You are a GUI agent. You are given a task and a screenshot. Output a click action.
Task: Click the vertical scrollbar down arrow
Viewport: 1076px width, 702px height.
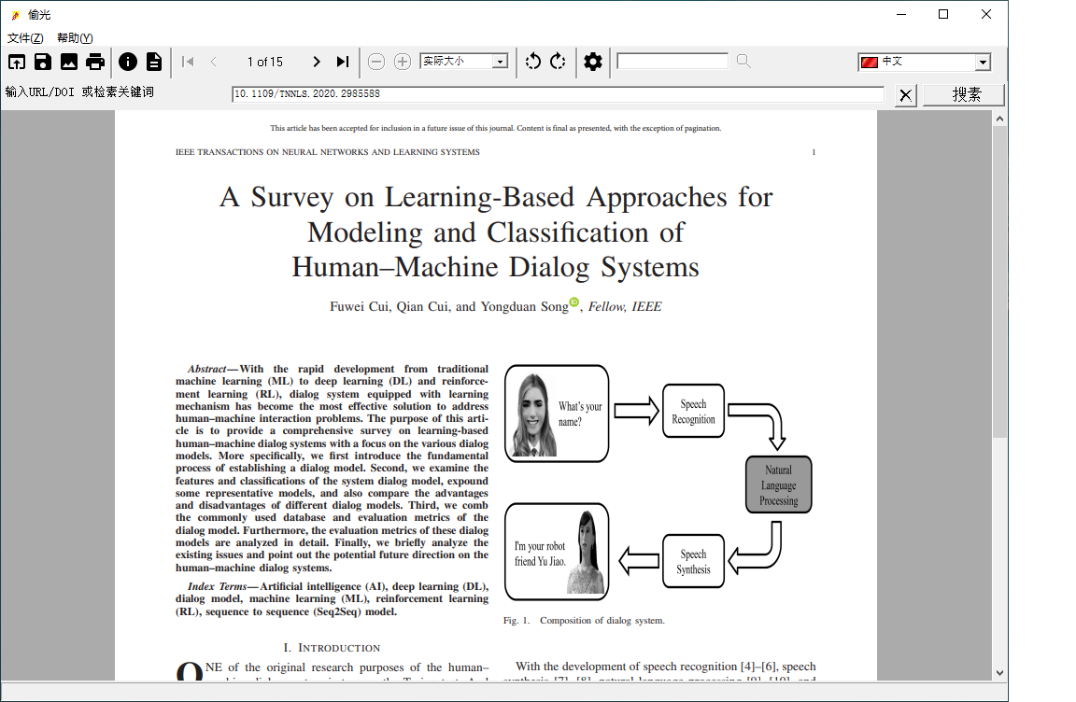point(999,672)
